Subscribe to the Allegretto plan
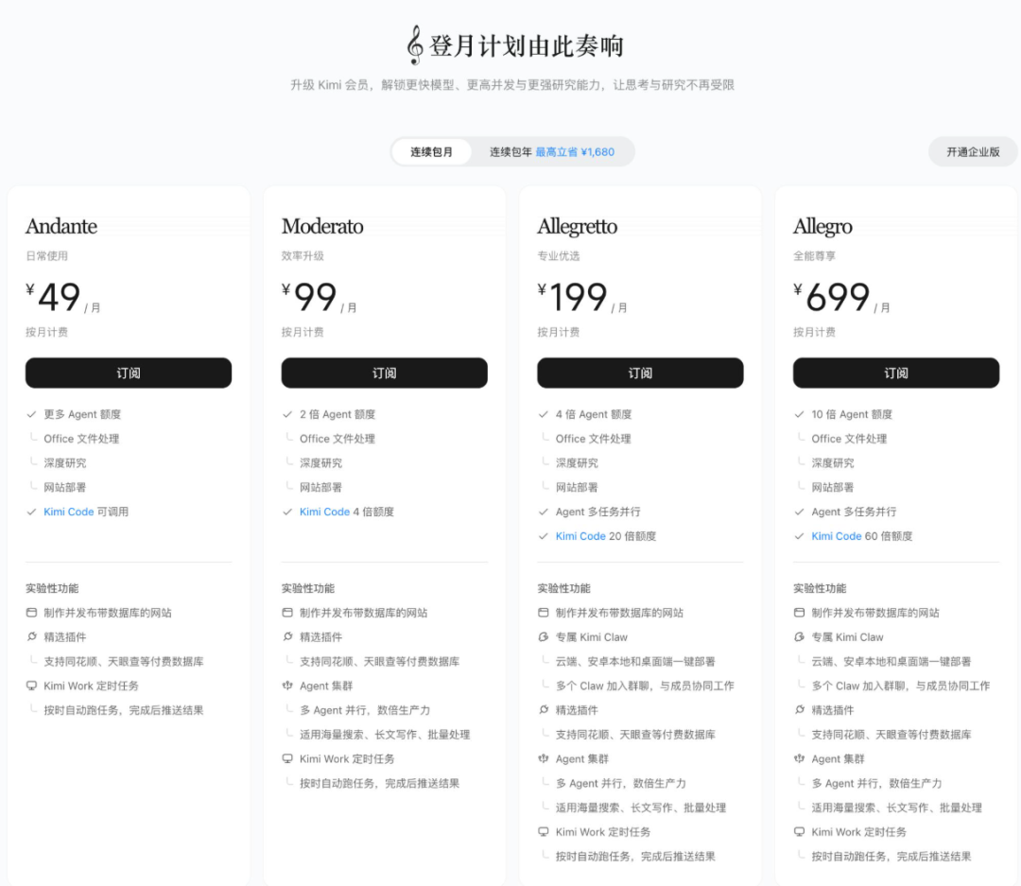Screen dimensions: 1021x886 point(640,373)
